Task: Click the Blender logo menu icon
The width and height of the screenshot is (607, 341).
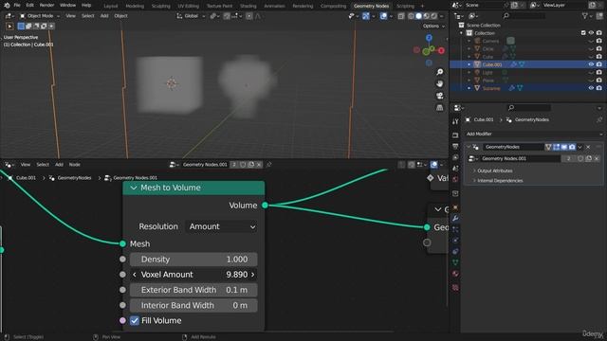Action: pyautogui.click(x=7, y=5)
